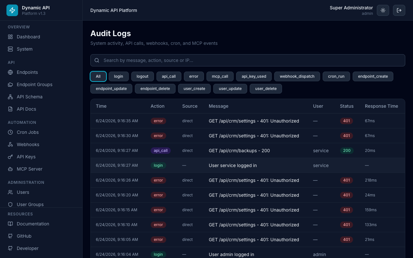Open the GitHub resource link

click(41, 236)
